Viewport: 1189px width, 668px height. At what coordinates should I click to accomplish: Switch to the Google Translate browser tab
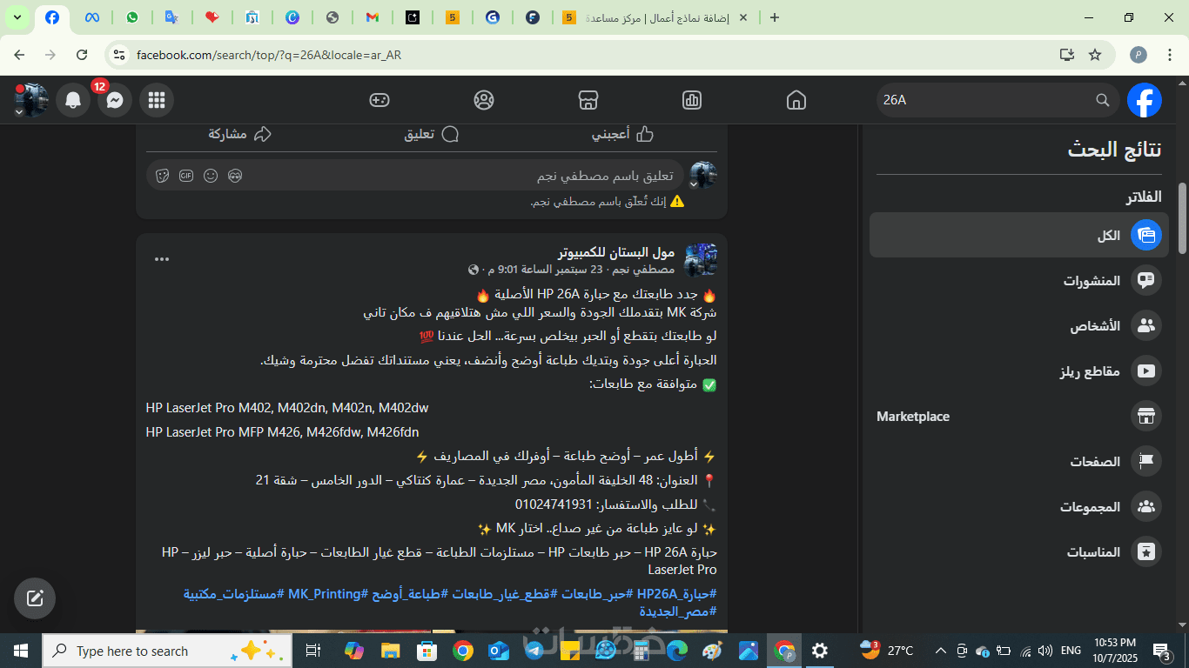[x=172, y=17]
